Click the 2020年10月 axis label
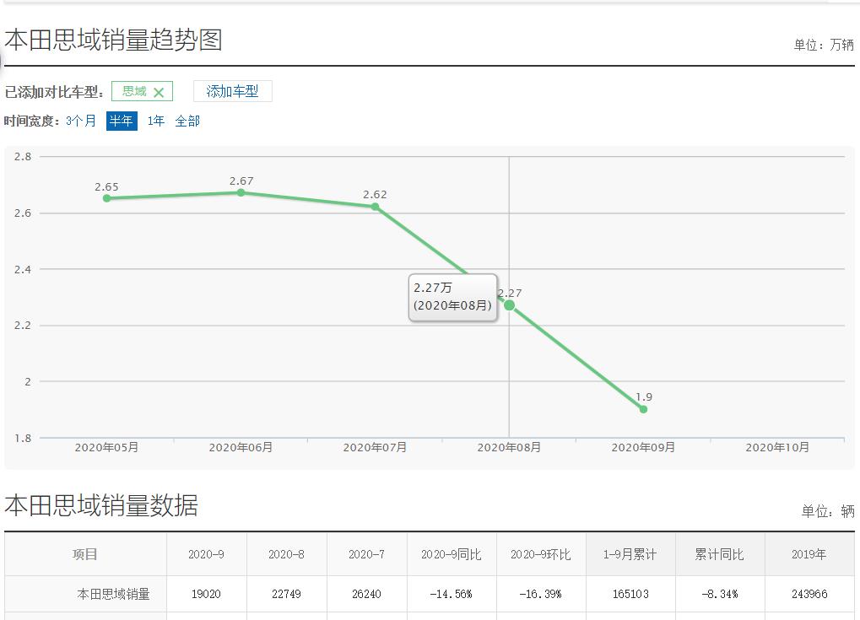Screen dimensions: 860x620 pyautogui.click(x=777, y=447)
